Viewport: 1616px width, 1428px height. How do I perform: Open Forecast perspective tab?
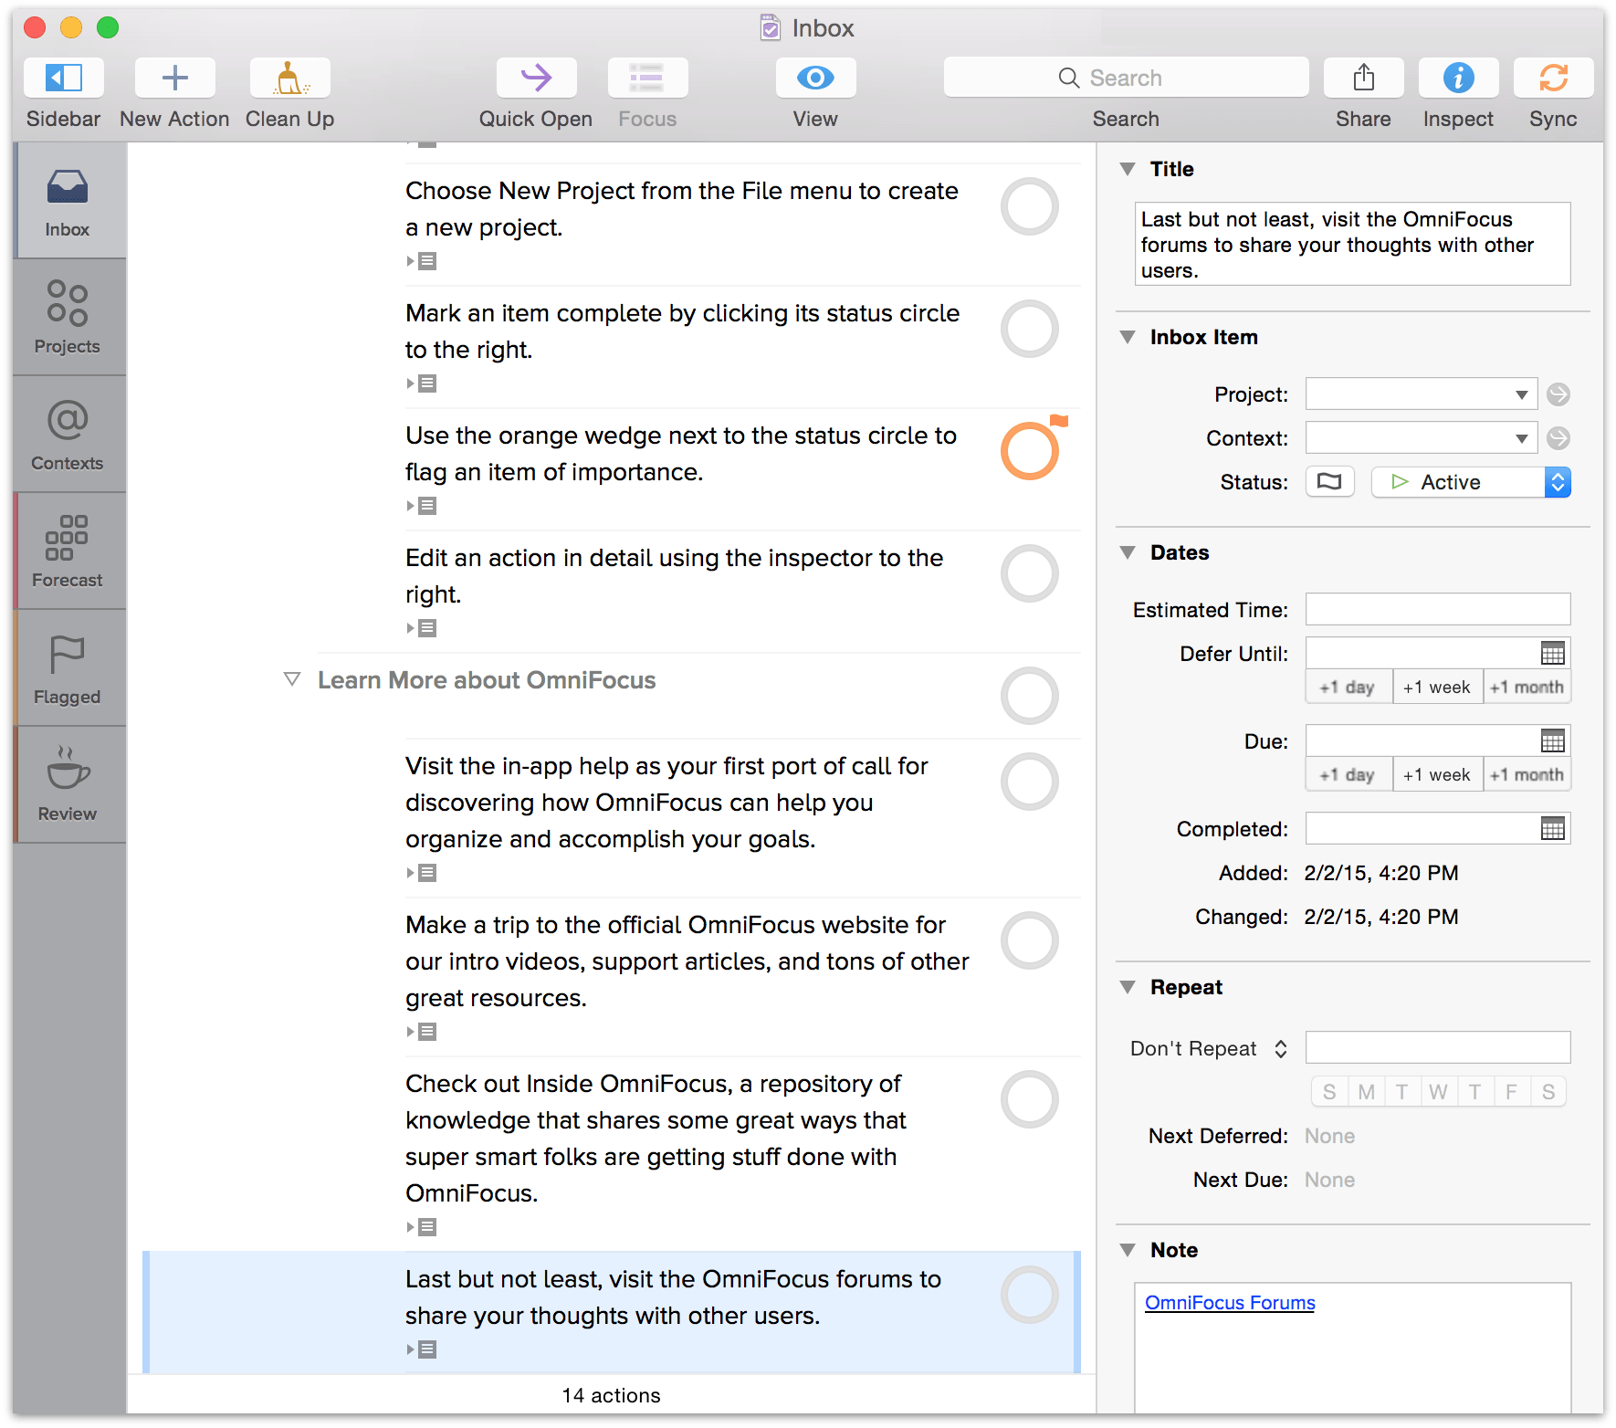coord(68,551)
